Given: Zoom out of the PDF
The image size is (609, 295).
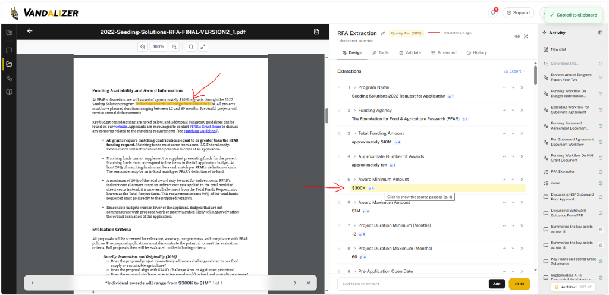Looking at the screenshot, I should coord(143,46).
